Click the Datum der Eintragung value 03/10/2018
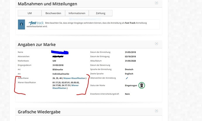Screen dimensions: 202x121 pos(130,57)
